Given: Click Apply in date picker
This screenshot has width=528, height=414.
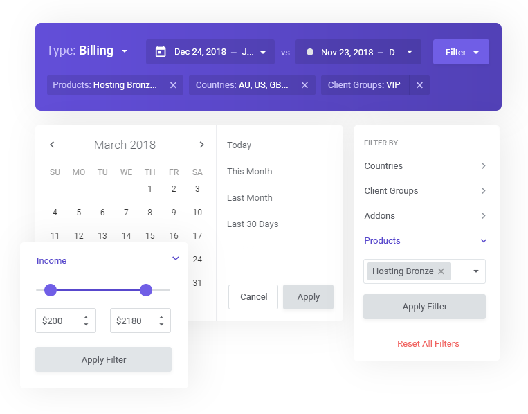Looking at the screenshot, I should click(x=308, y=297).
